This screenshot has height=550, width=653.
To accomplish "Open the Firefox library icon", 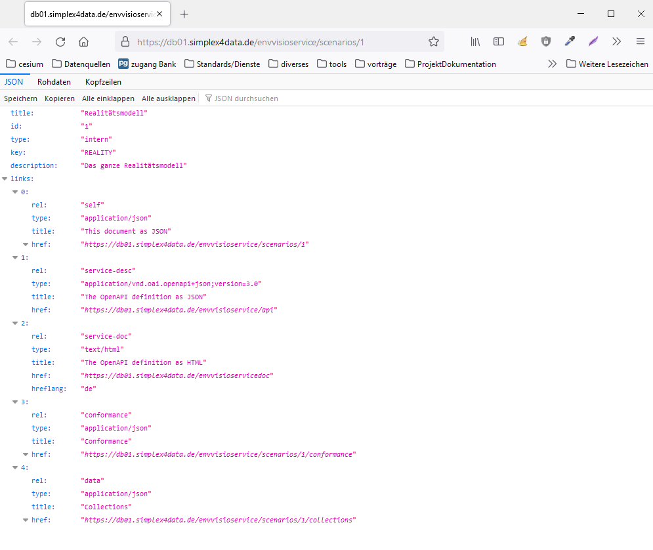I will pos(476,42).
